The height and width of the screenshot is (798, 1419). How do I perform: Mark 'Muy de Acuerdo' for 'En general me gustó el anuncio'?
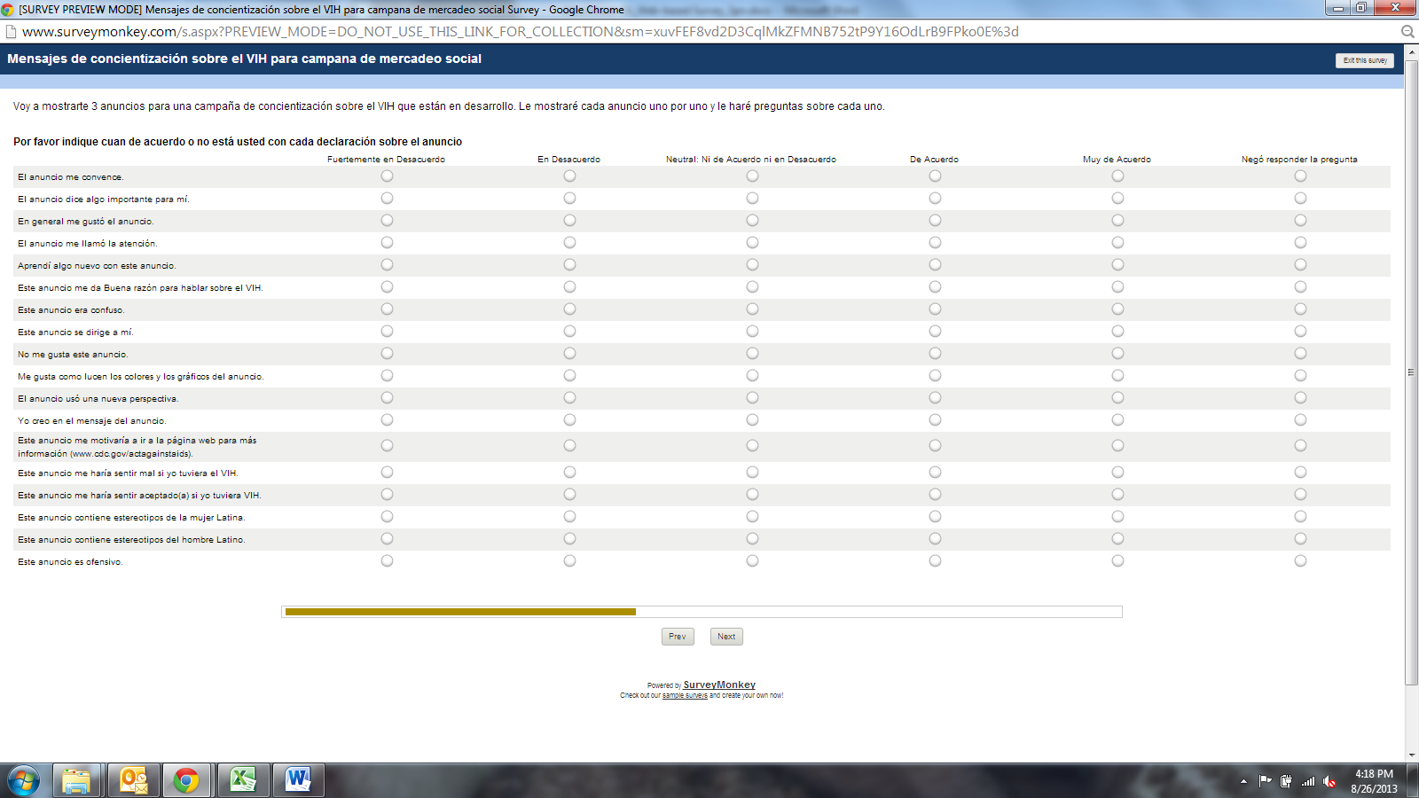(1117, 220)
